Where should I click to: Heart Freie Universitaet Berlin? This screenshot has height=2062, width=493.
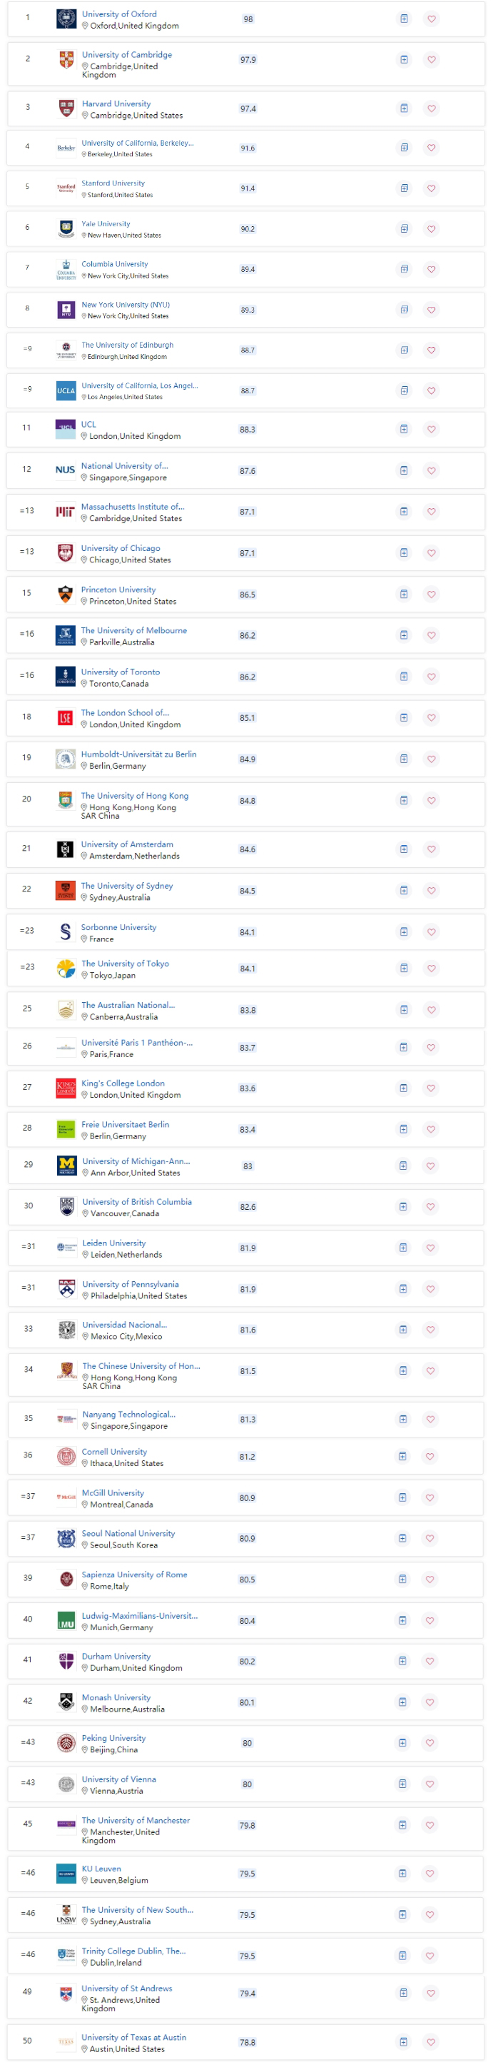pos(432,1129)
